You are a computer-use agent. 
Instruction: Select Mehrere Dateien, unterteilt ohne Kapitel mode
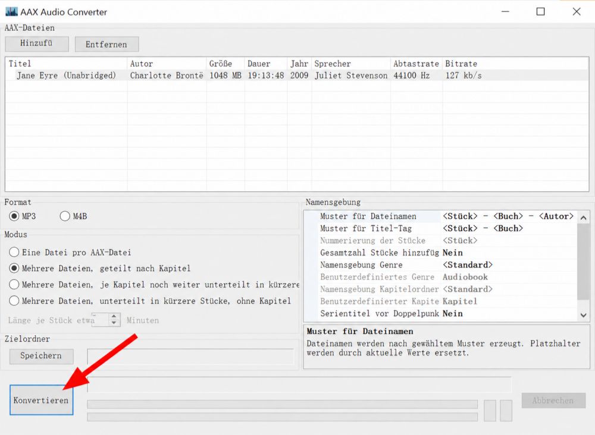(14, 301)
